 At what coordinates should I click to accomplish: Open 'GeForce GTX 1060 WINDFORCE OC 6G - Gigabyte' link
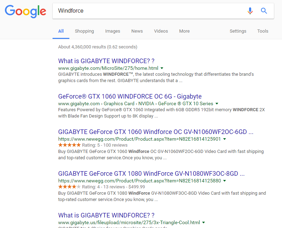pos(130,96)
